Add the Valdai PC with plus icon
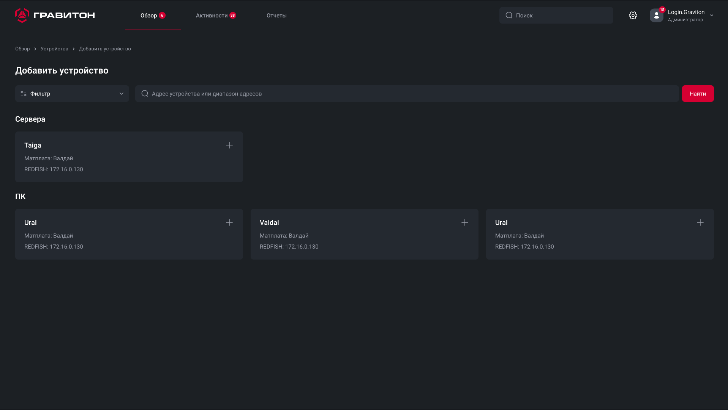Viewport: 728px width, 410px height. (x=464, y=222)
